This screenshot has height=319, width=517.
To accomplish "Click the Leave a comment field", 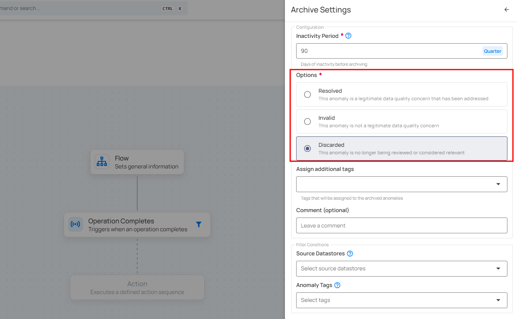I will (401, 225).
